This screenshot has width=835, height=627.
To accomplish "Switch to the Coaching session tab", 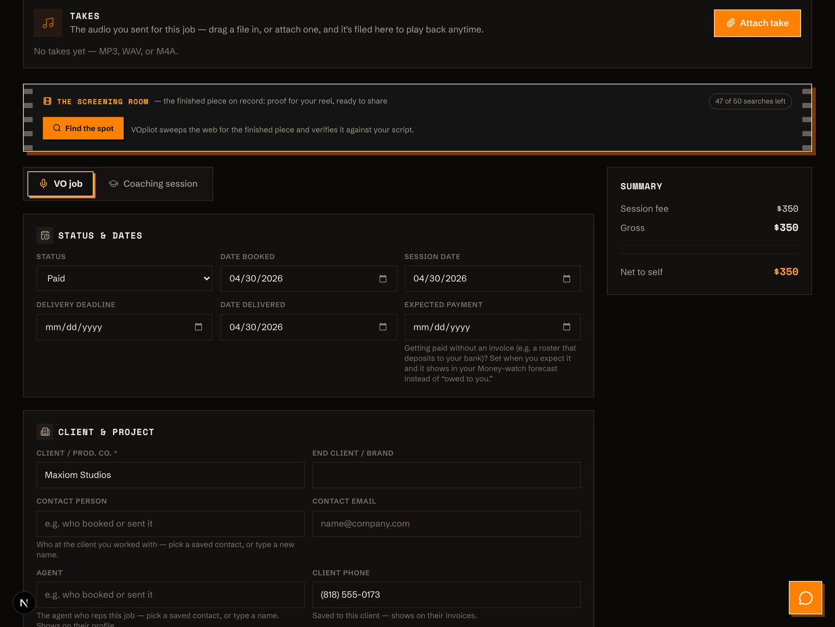I will [x=153, y=184].
